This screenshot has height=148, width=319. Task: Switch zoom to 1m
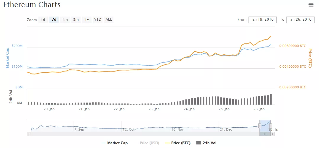coord(65,19)
